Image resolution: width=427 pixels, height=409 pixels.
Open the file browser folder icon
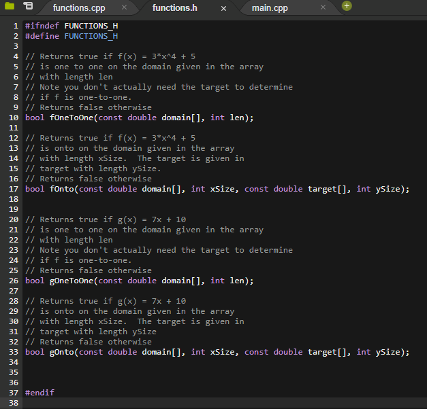pos(10,5)
